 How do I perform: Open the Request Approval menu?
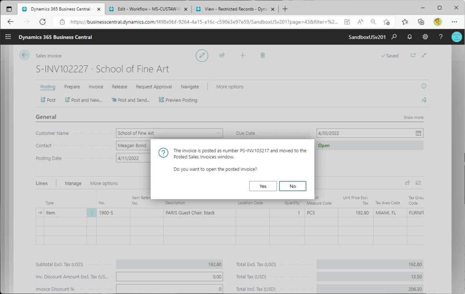click(154, 87)
